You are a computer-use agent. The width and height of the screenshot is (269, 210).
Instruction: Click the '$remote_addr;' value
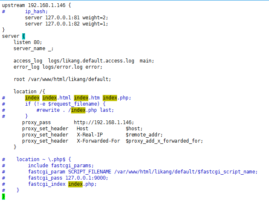click(144, 135)
